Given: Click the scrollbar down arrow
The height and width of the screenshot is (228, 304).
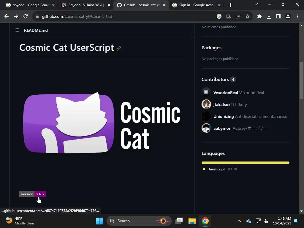Looking at the screenshot, I should [x=301, y=211].
